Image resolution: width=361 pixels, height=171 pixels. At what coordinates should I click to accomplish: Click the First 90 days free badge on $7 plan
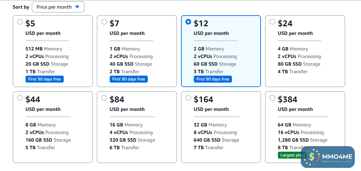(x=129, y=79)
